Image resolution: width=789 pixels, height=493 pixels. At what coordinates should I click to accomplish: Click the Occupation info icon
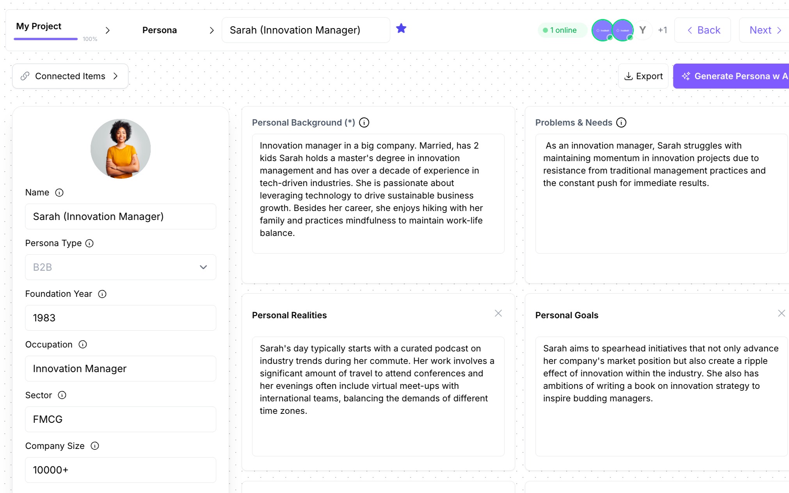tap(83, 344)
